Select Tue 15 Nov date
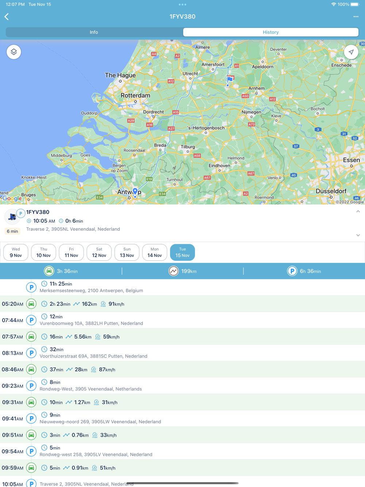Image resolution: width=365 pixels, height=487 pixels. click(x=182, y=252)
